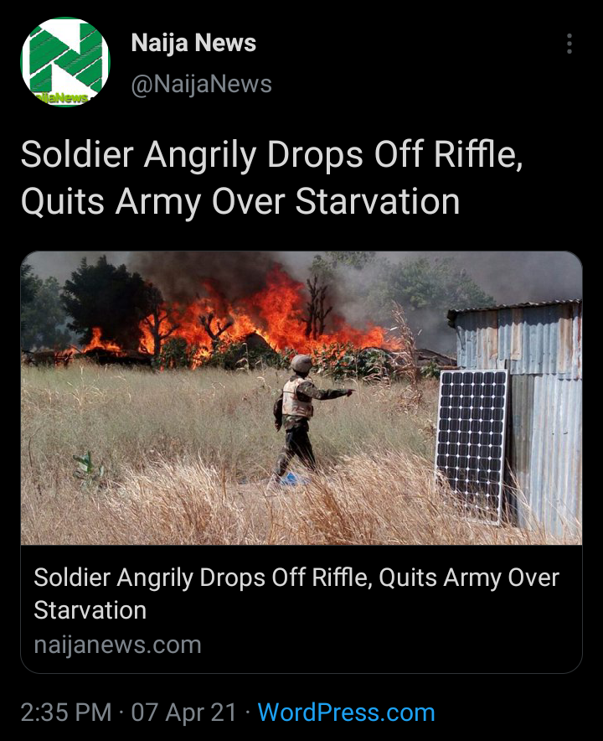Viewport: 603px width, 741px height.
Task: Click the NaijaNews wordmark inside the avatar
Action: [60, 98]
